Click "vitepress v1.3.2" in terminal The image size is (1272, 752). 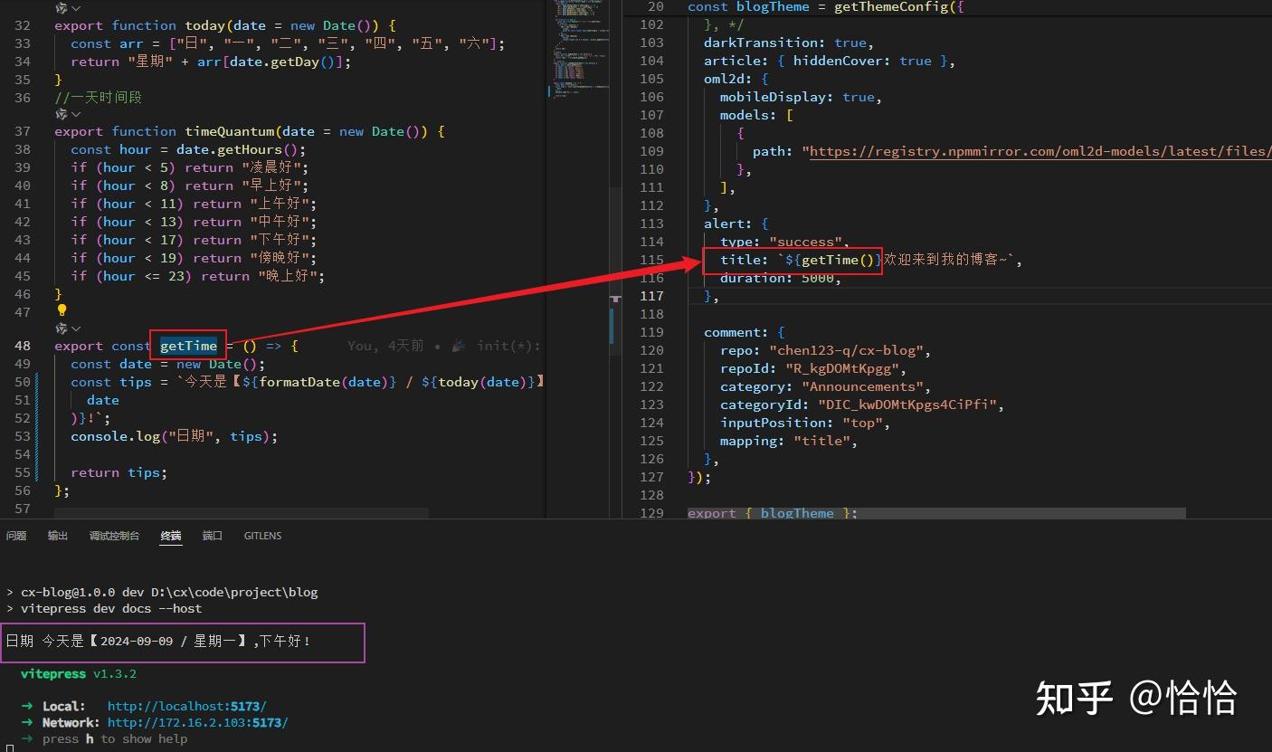tap(79, 674)
